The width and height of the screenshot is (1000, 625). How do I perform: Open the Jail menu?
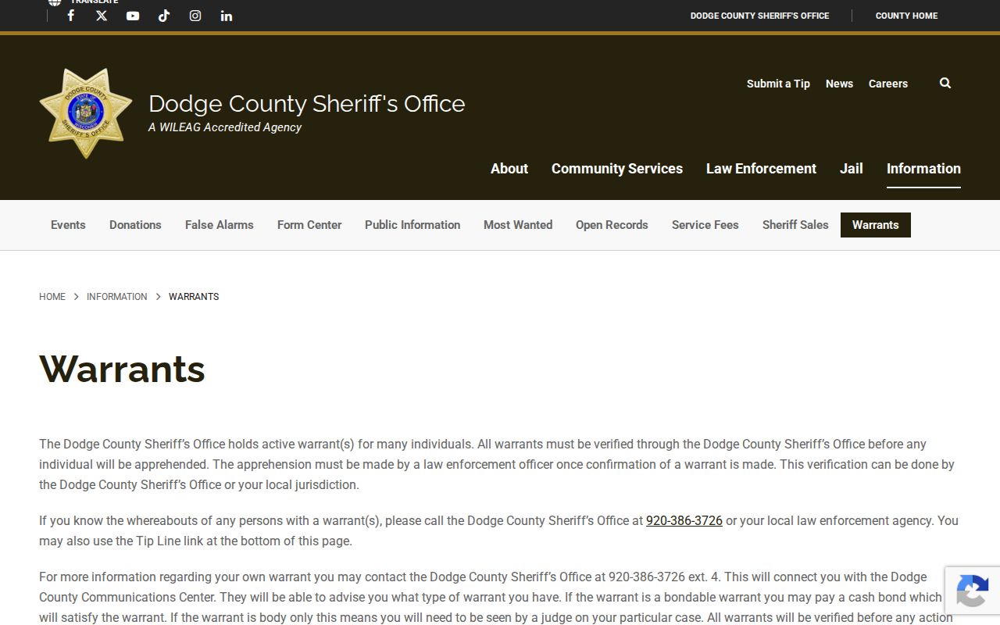click(x=852, y=169)
